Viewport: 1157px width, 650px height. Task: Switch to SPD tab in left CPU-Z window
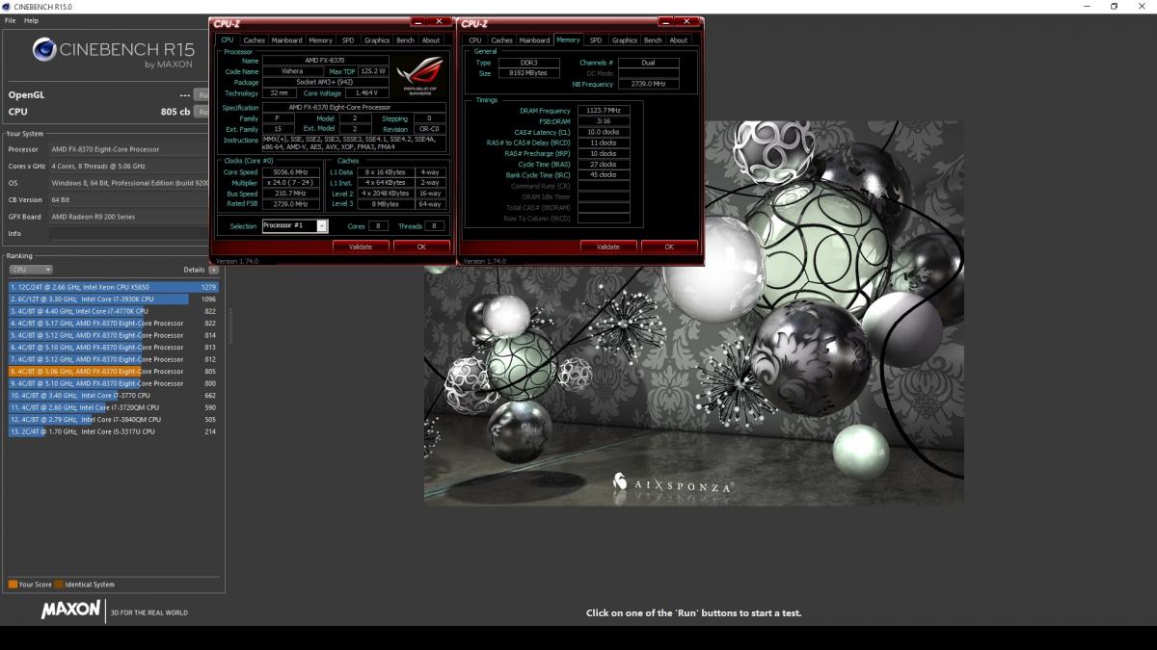[x=348, y=40]
